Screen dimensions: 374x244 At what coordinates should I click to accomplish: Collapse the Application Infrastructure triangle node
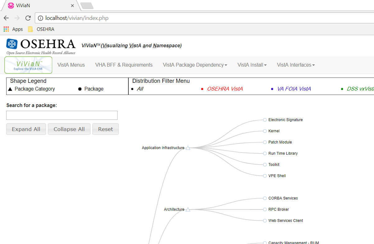pos(188,148)
